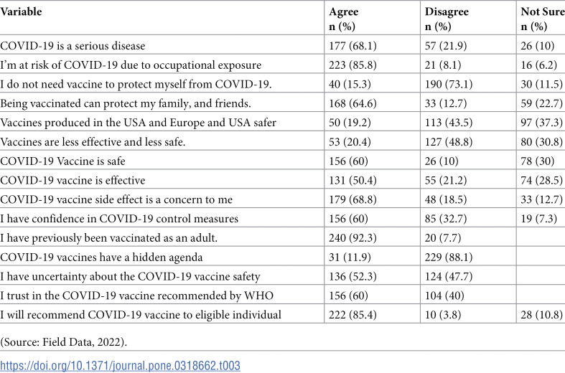Viewport: 565px width, 373px height.
Task: Select the 190 (73.1) disagree cell
Action: pos(449,84)
